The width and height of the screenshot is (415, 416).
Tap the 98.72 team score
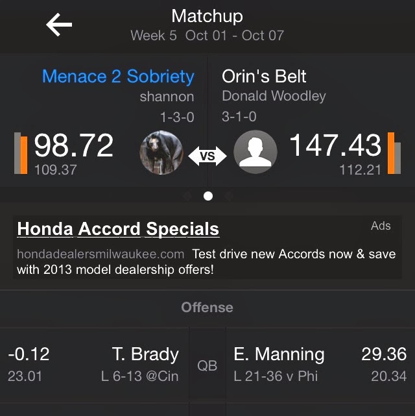click(74, 147)
